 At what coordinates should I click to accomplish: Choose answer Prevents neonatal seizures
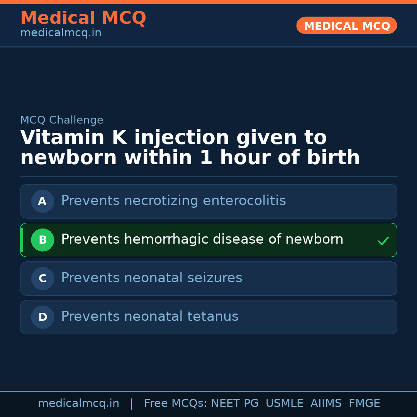[x=151, y=278]
